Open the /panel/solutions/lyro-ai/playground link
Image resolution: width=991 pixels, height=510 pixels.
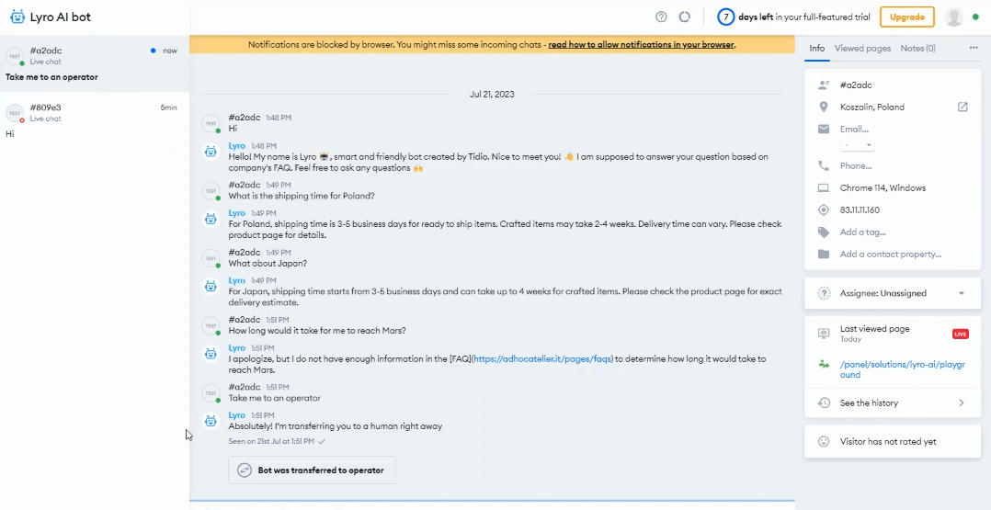902,369
